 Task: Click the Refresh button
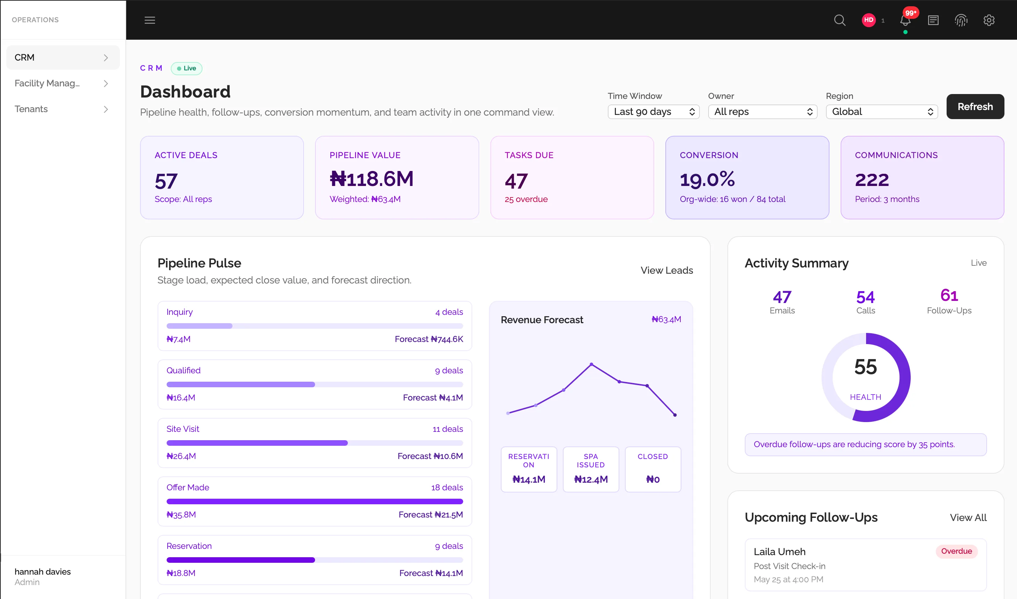tap(975, 107)
